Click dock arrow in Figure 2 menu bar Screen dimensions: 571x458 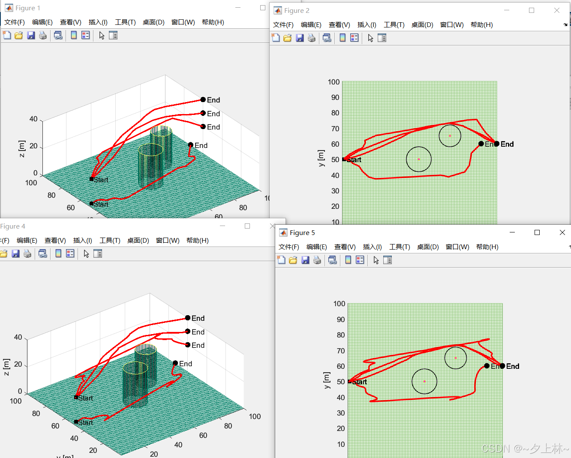(565, 25)
